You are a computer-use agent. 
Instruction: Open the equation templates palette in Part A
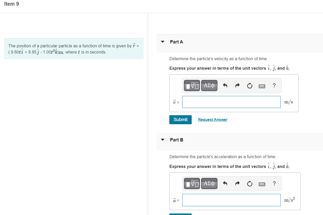[x=192, y=85]
